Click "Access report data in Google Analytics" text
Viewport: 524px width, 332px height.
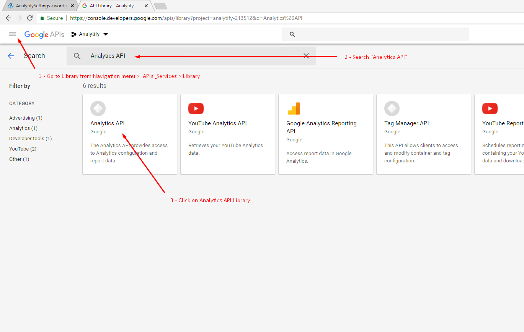319,157
